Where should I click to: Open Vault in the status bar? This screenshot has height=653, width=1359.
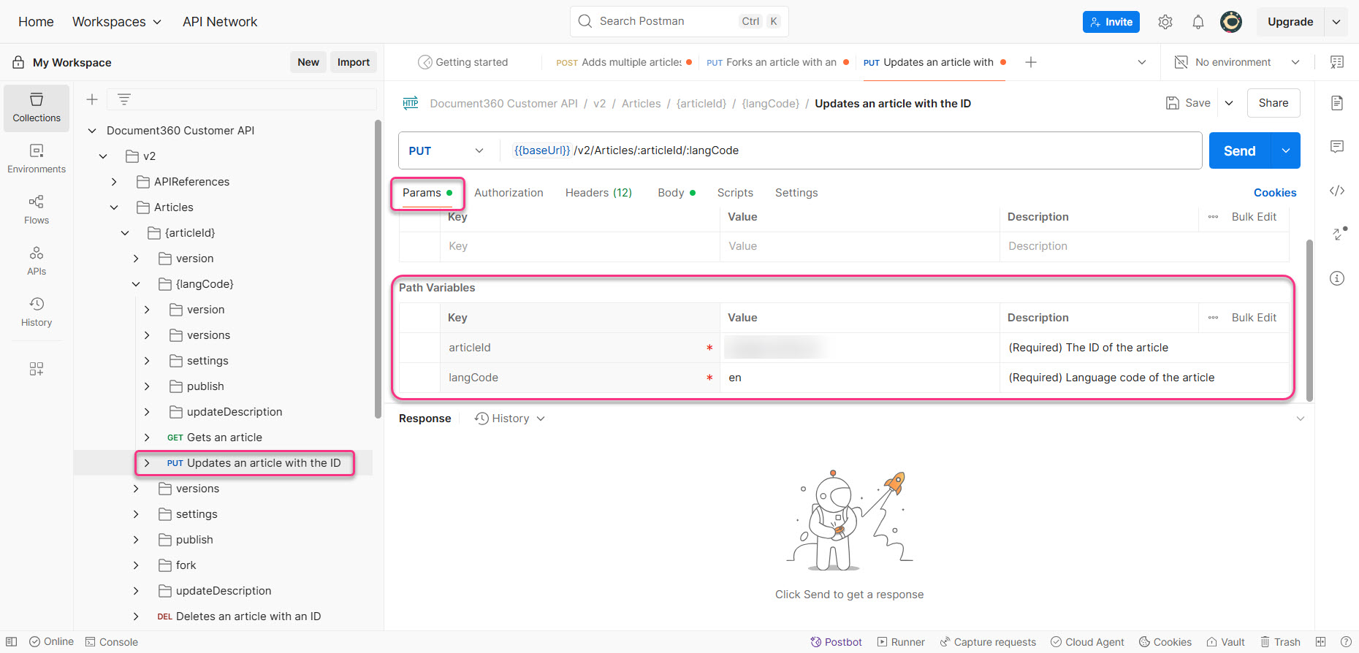(1225, 642)
